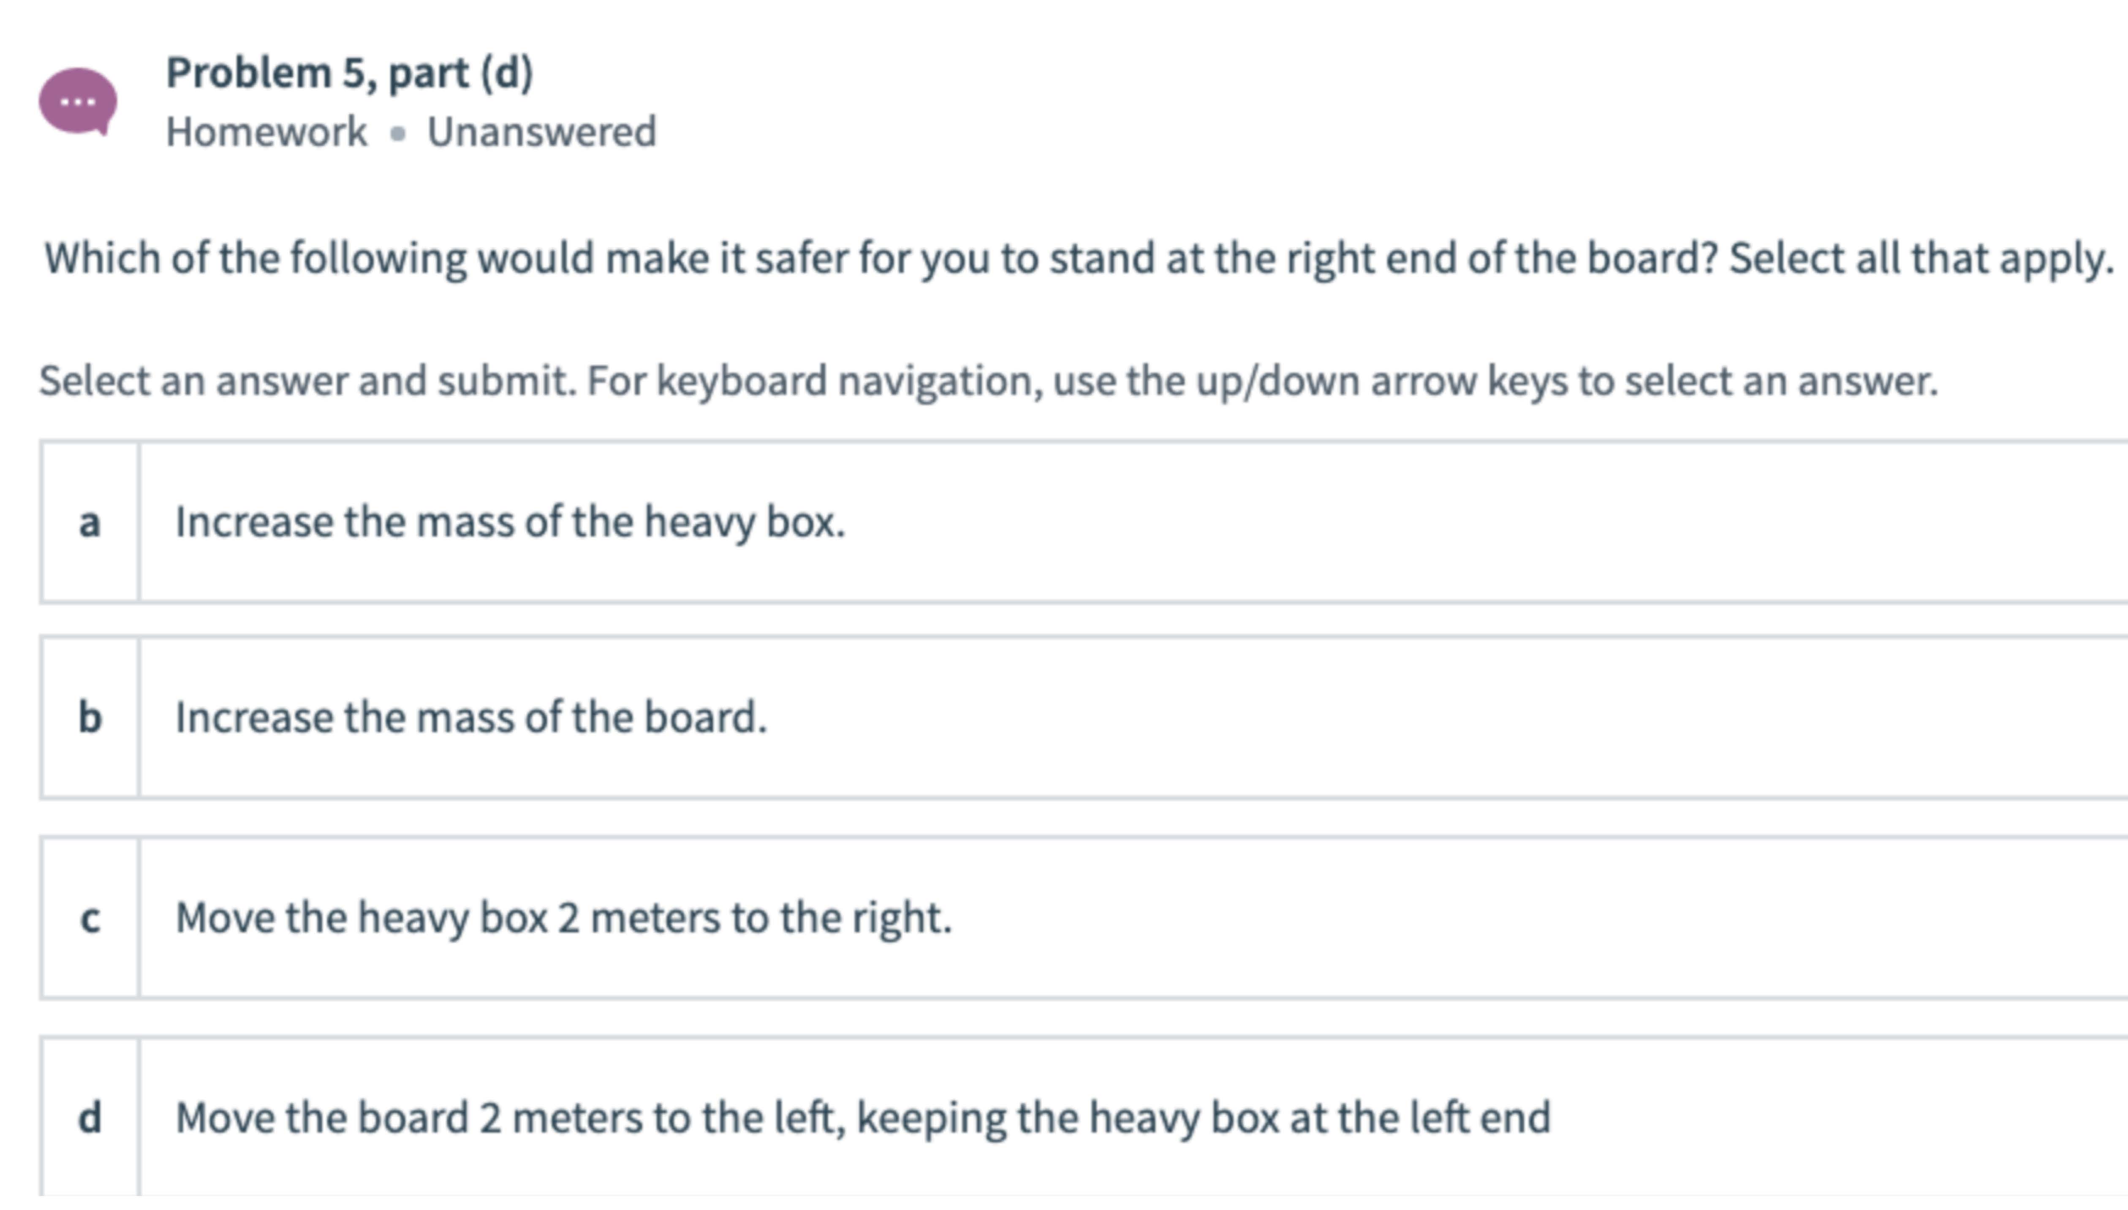Click the Homework category label
This screenshot has height=1210, width=2128.
point(266,131)
